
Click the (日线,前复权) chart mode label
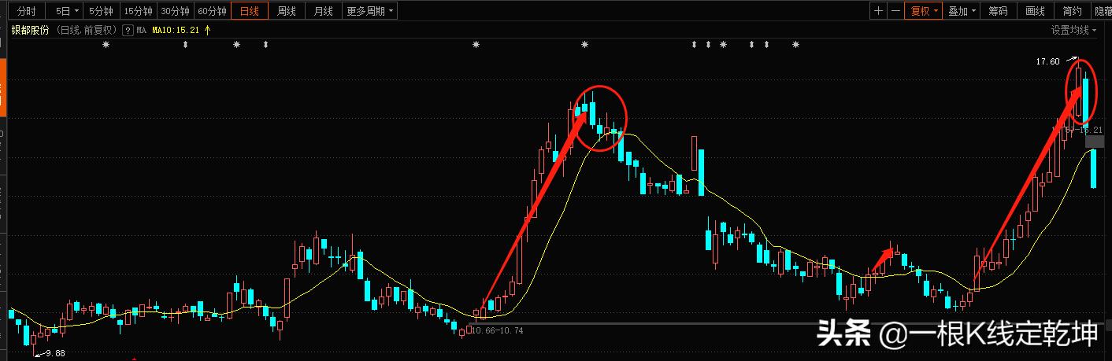pyautogui.click(x=87, y=30)
